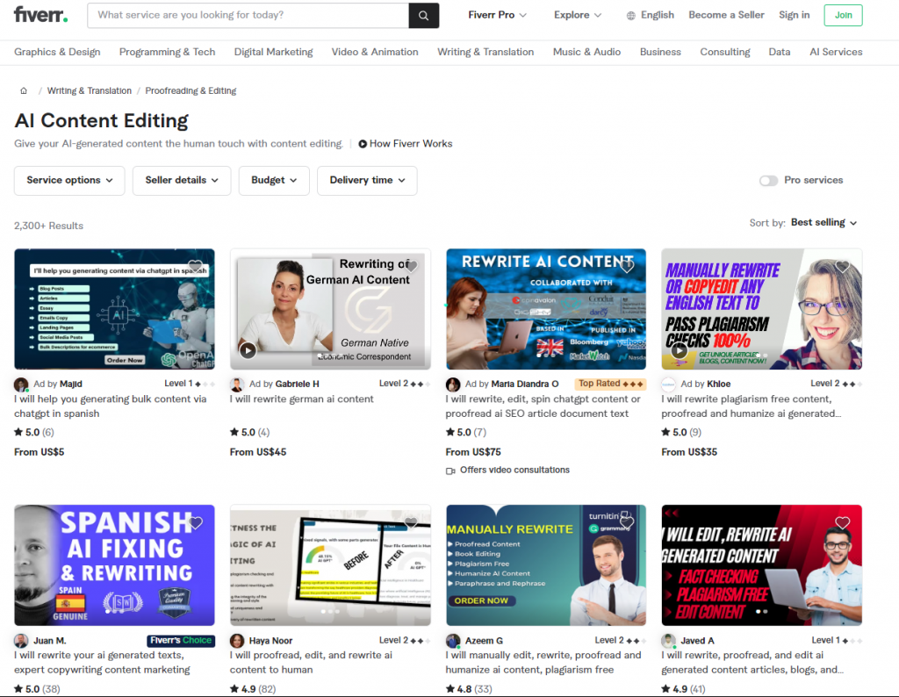This screenshot has width=899, height=697.
Task: Favorite Majid's spanish chatgpt gig with the heart
Action: click(195, 266)
